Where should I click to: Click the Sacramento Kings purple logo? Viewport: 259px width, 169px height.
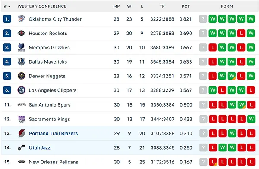pyautogui.click(x=22, y=119)
